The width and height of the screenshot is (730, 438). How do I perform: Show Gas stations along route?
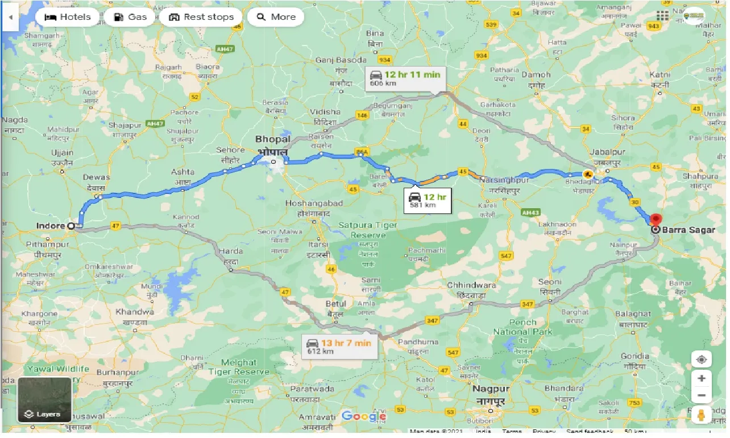[x=130, y=17]
